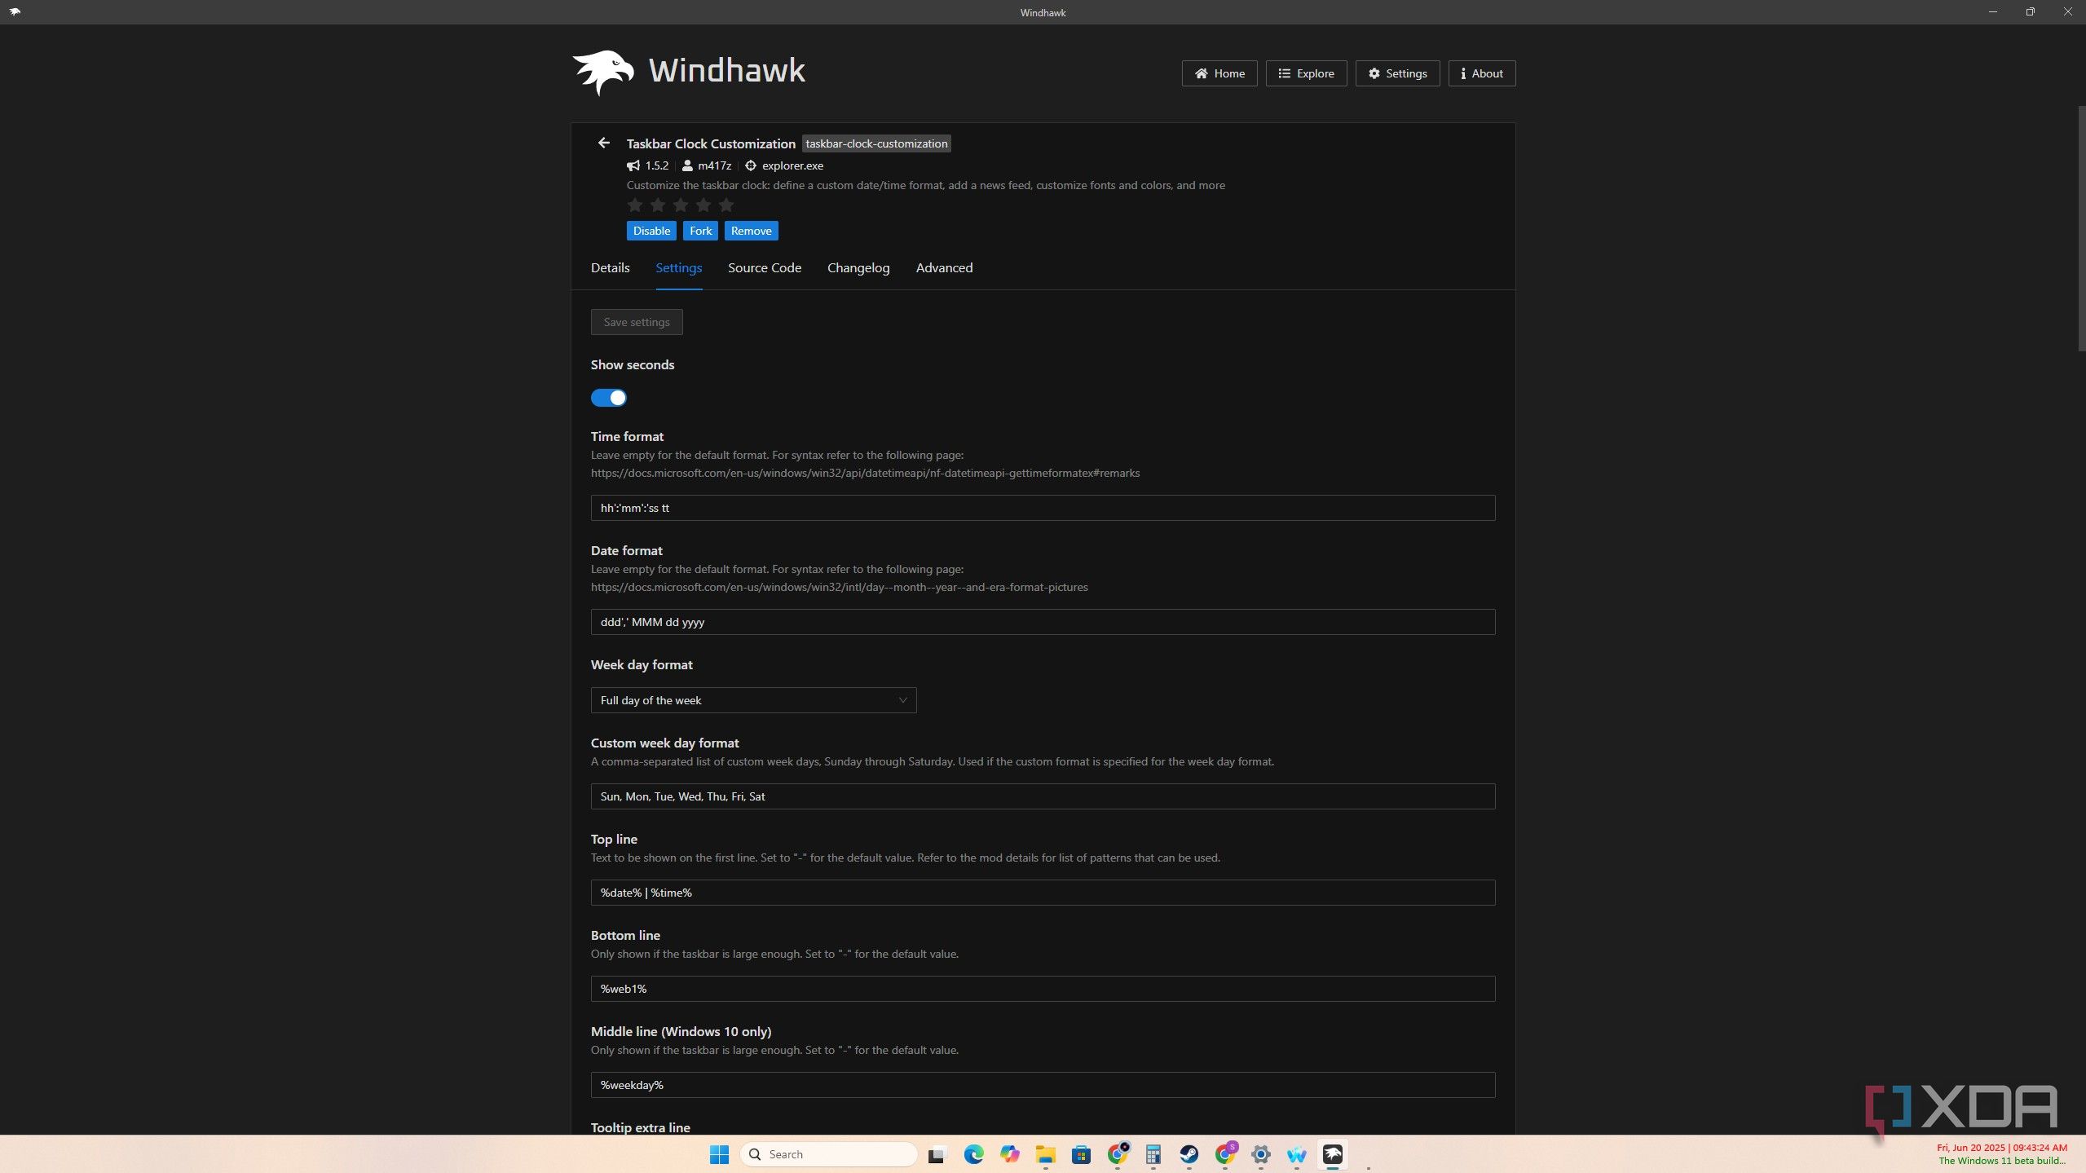Viewport: 2086px width, 1173px height.
Task: Give the mod a three-star rating
Action: [x=681, y=205]
